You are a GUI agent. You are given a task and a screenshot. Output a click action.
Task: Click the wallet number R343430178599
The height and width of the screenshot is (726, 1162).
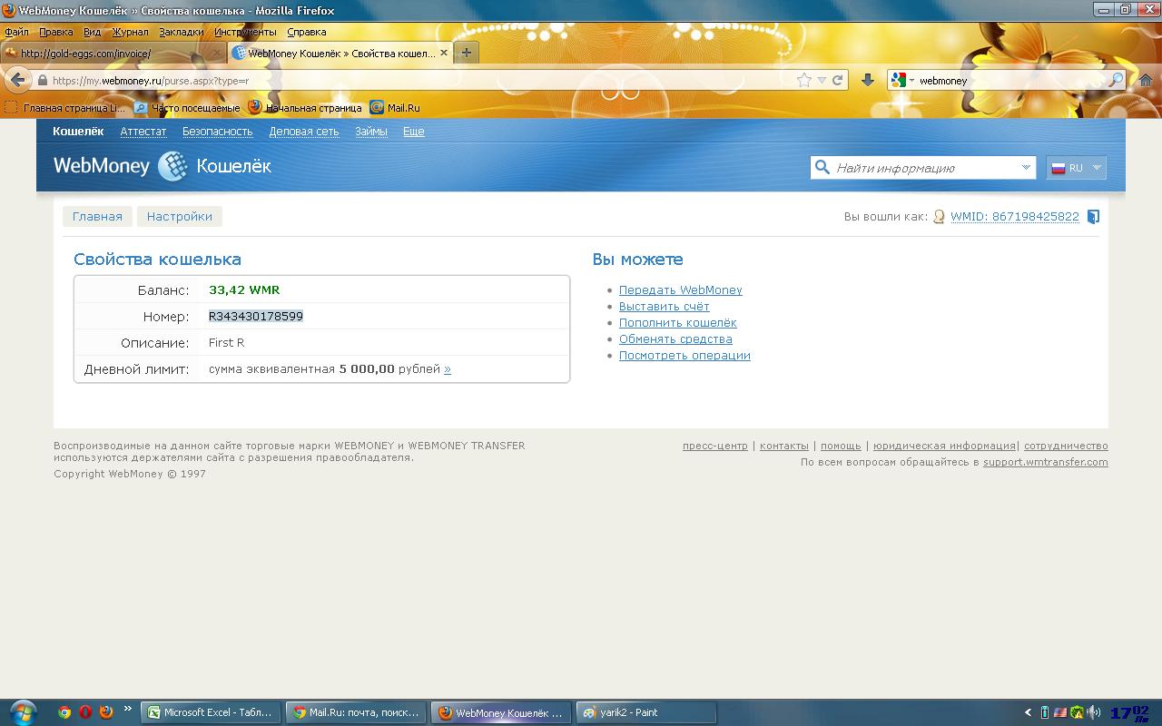256,316
